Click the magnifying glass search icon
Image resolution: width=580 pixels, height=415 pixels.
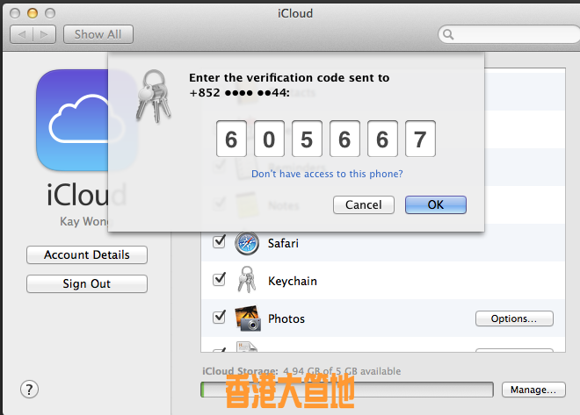[448, 34]
